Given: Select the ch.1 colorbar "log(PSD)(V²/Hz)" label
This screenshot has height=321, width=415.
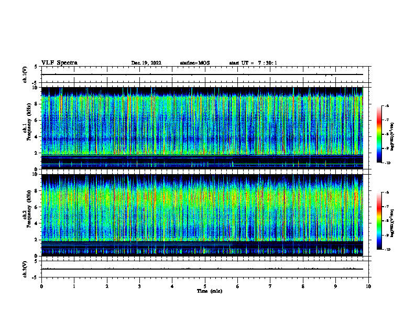Looking at the screenshot, I should point(392,137).
